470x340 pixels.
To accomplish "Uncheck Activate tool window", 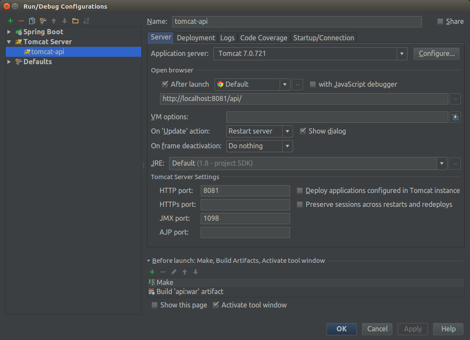I will click(x=216, y=305).
